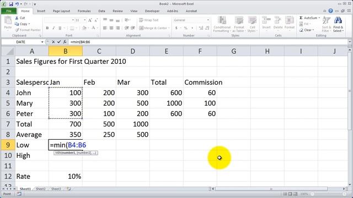Toggle Bold formatting
353x198 pixels.
coord(47,28)
